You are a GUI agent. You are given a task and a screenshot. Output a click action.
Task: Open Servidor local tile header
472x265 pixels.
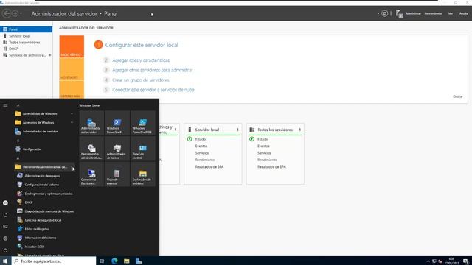213,130
